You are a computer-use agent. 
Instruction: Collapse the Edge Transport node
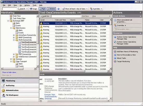tap(11, 61)
